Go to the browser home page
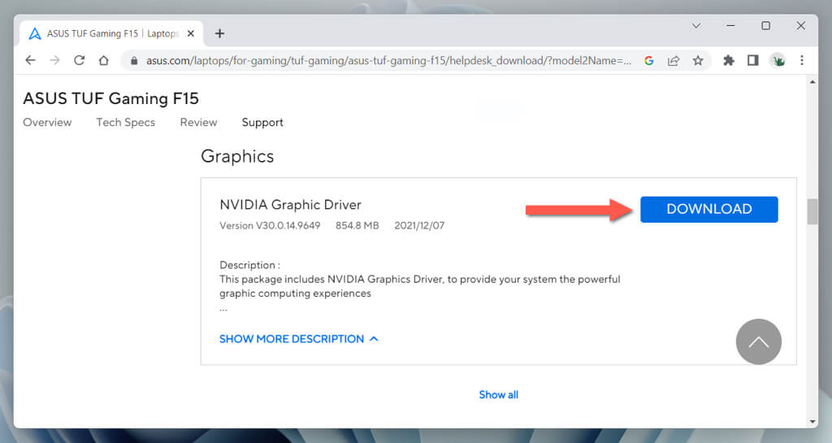Image resolution: width=832 pixels, height=443 pixels. [103, 60]
